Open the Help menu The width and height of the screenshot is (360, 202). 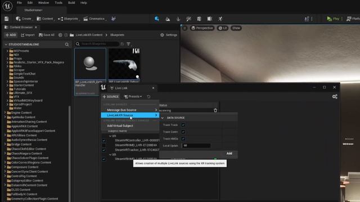click(x=84, y=3)
